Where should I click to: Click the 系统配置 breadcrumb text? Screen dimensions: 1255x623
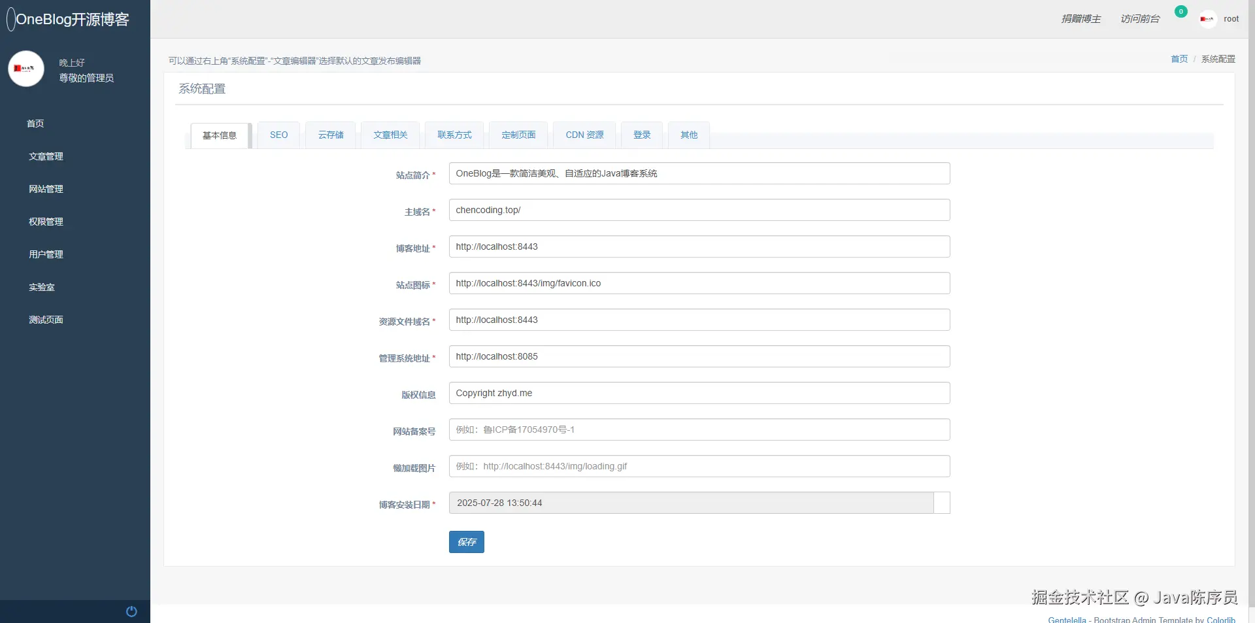click(x=1218, y=59)
